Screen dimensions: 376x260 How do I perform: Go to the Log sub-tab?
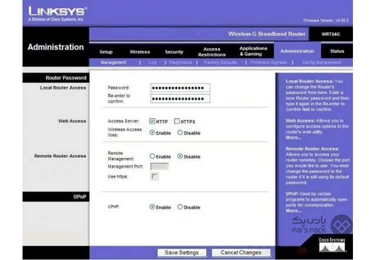(x=152, y=63)
